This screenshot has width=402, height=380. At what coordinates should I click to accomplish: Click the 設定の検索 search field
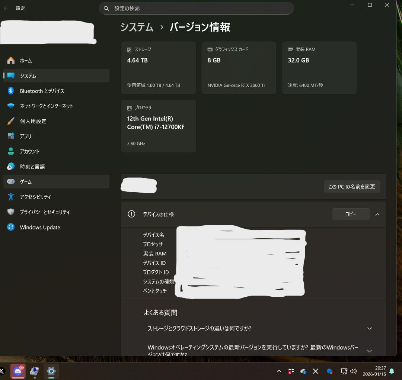tap(197, 8)
